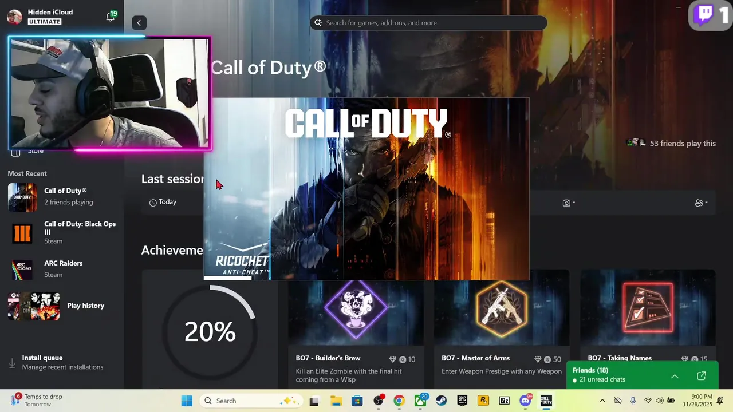
Task: Click the taskbar Search box
Action: (x=251, y=401)
